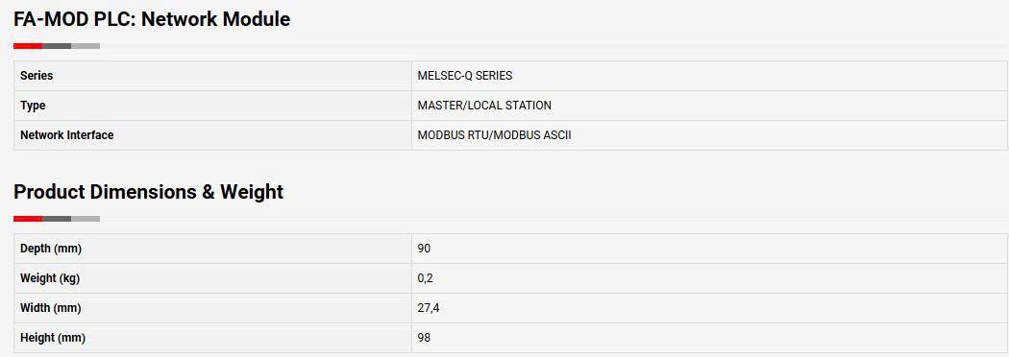Screen dimensions: 1009x357
Task: Click the dark gray underline segment under Network Module
Action: (x=57, y=46)
